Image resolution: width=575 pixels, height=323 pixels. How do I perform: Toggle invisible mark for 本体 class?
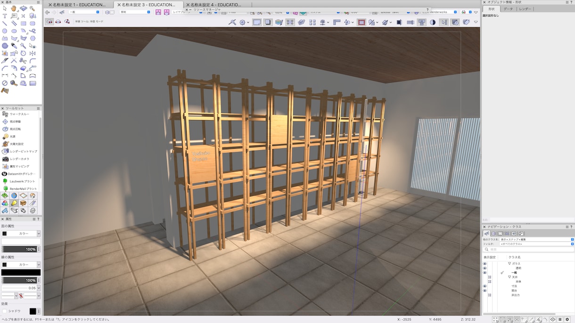[x=490, y=282]
